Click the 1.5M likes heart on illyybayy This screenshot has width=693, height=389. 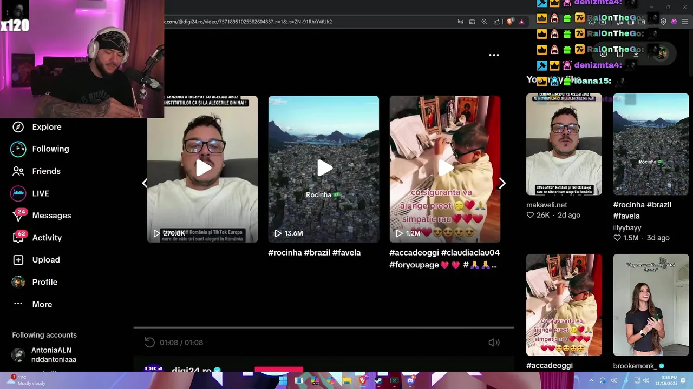click(x=617, y=238)
